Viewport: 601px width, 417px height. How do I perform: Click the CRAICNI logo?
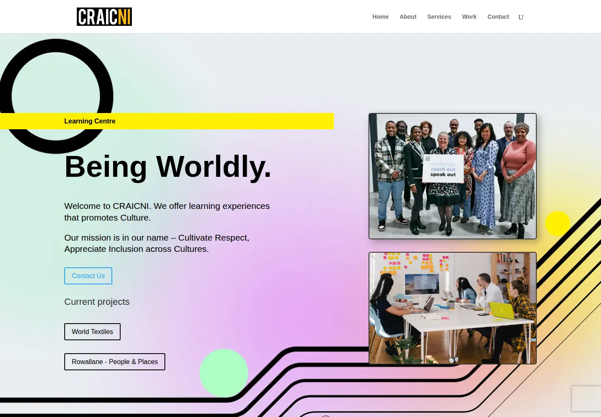(x=104, y=17)
